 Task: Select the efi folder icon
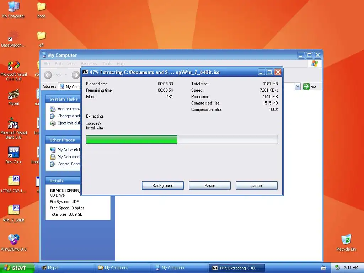click(x=41, y=38)
